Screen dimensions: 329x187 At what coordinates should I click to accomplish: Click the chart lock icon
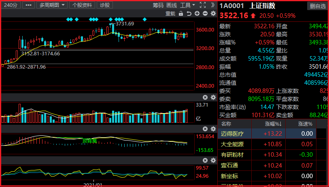click(181, 13)
